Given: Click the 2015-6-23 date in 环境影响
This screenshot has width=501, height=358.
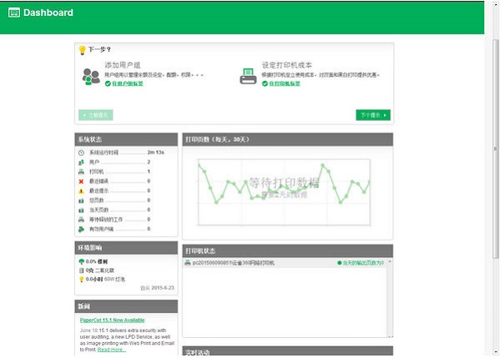Looking at the screenshot, I should (163, 288).
